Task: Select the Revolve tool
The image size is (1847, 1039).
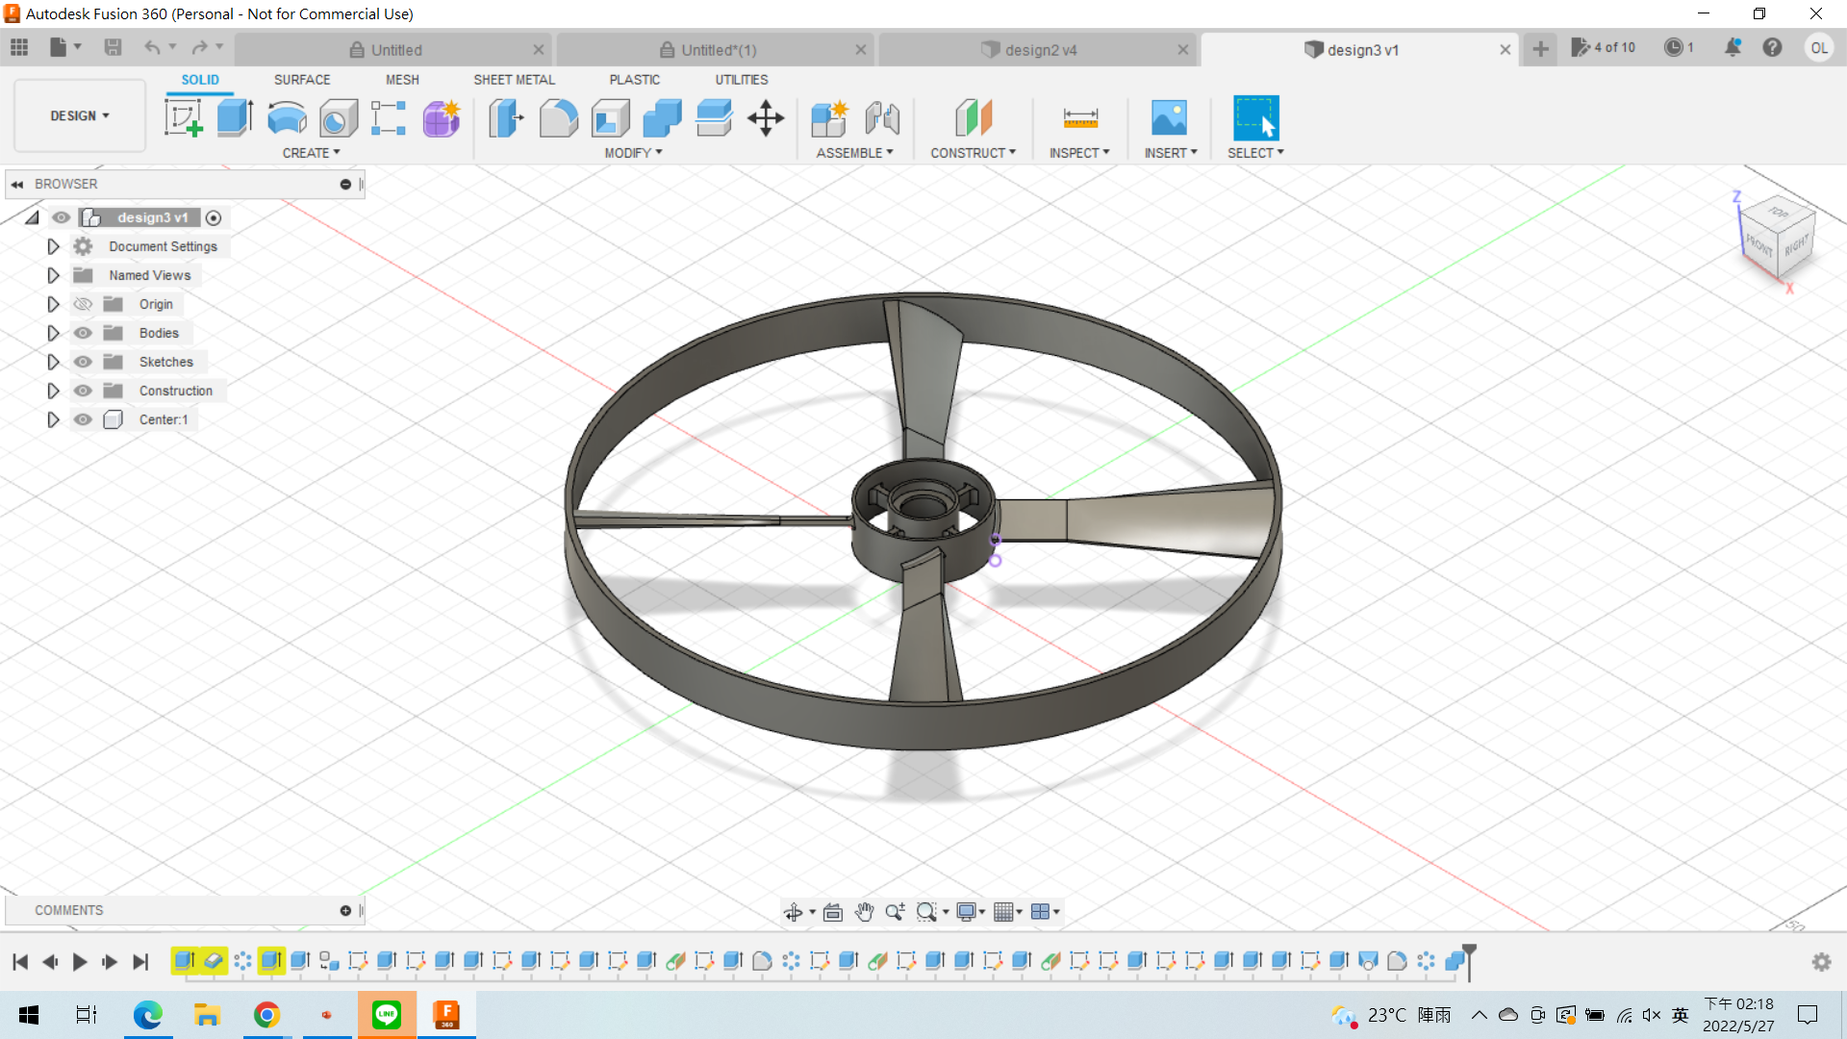Action: point(287,118)
